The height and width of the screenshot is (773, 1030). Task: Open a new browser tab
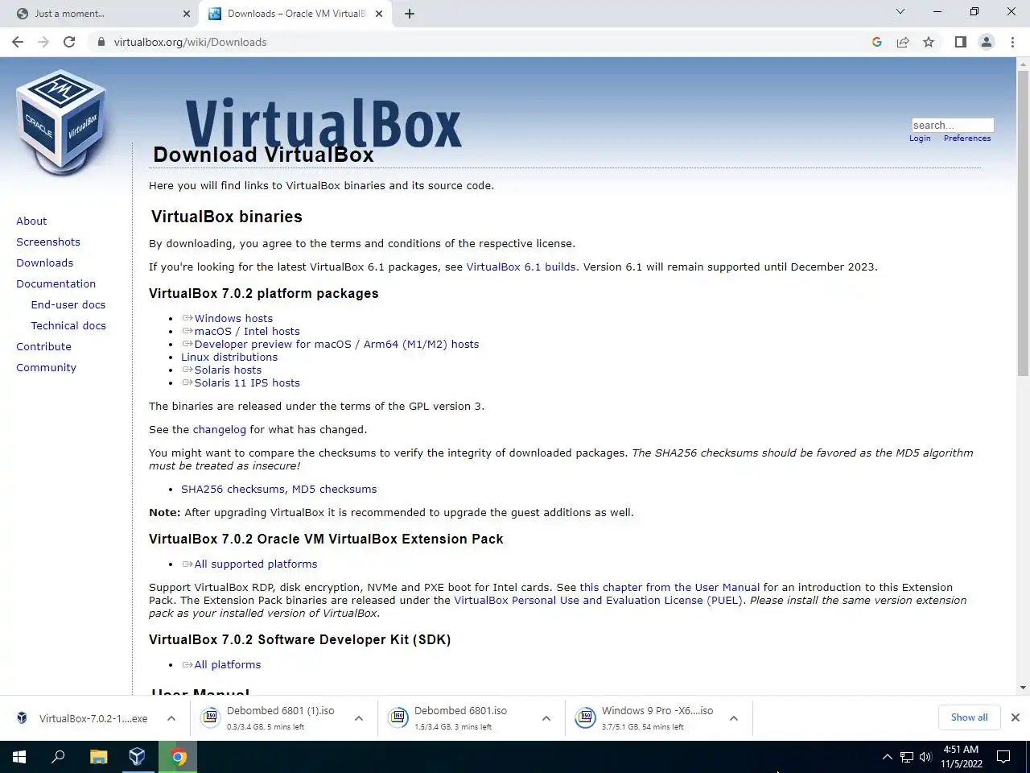pos(409,14)
